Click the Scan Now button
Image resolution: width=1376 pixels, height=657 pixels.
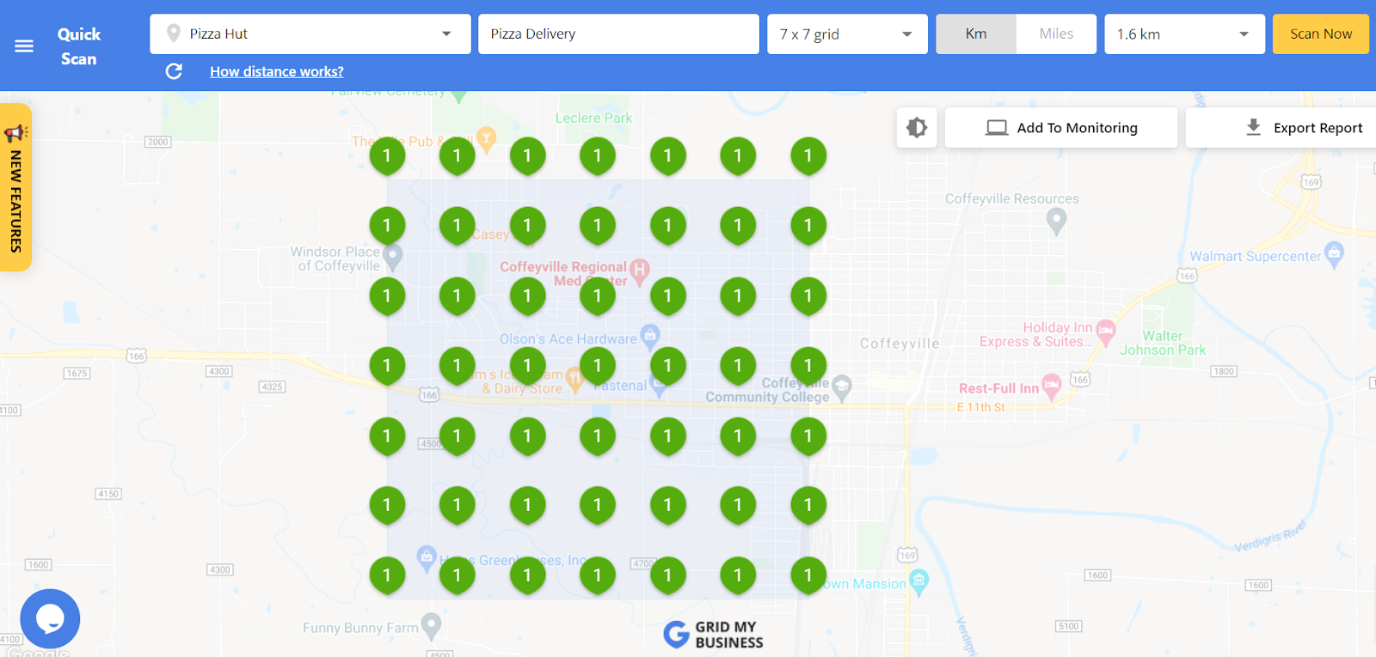[x=1320, y=33]
